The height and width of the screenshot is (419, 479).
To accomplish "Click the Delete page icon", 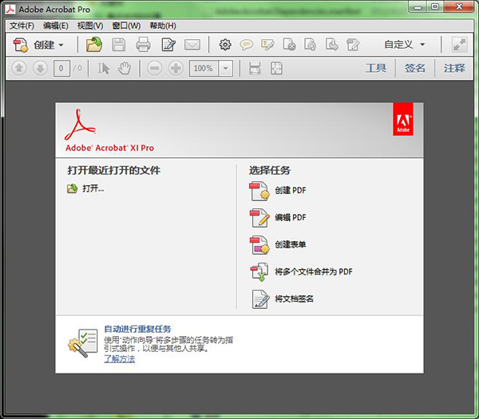I will 289,45.
